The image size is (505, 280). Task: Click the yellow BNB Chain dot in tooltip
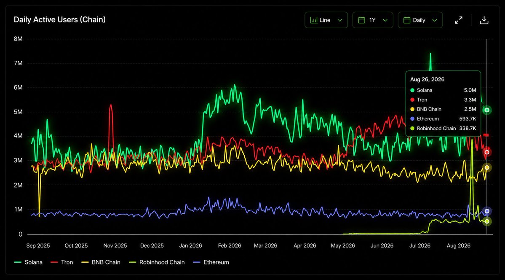[413, 109]
